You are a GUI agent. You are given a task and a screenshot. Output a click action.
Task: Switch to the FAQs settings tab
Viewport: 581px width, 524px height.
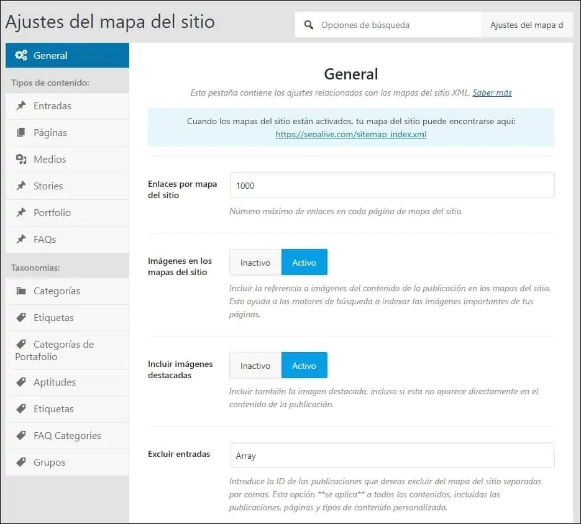45,239
